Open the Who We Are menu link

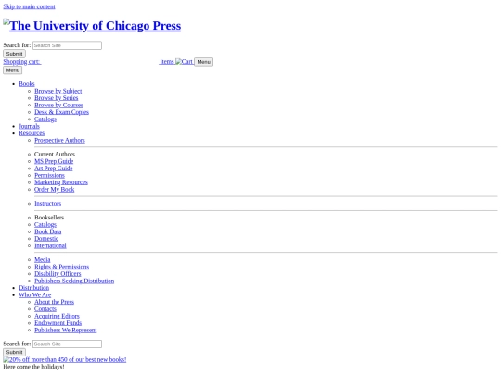35,294
